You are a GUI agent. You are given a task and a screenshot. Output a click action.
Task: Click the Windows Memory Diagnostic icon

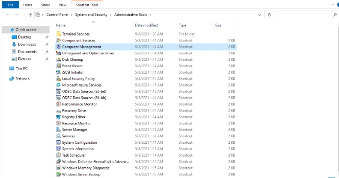click(x=59, y=168)
